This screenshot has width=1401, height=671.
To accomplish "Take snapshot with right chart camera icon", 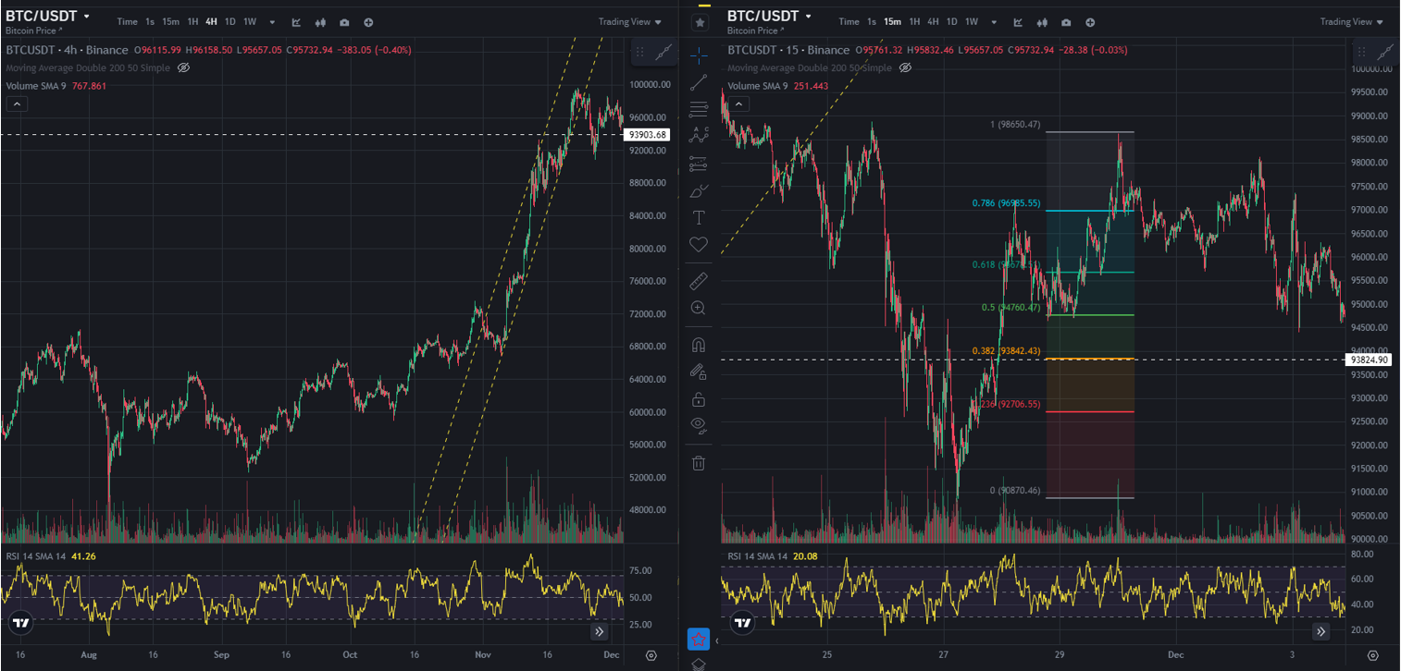I will click(x=1066, y=22).
